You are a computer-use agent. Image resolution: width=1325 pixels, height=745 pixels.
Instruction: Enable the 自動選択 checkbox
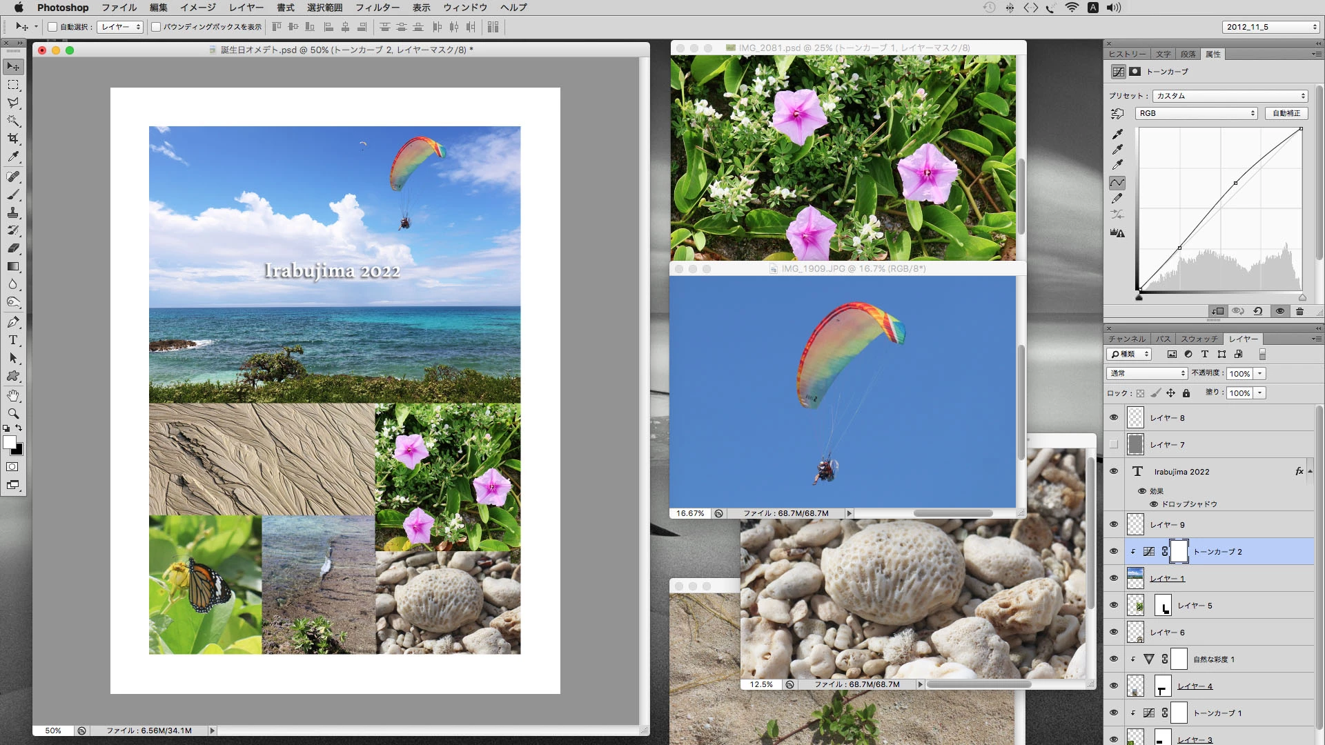tap(52, 27)
